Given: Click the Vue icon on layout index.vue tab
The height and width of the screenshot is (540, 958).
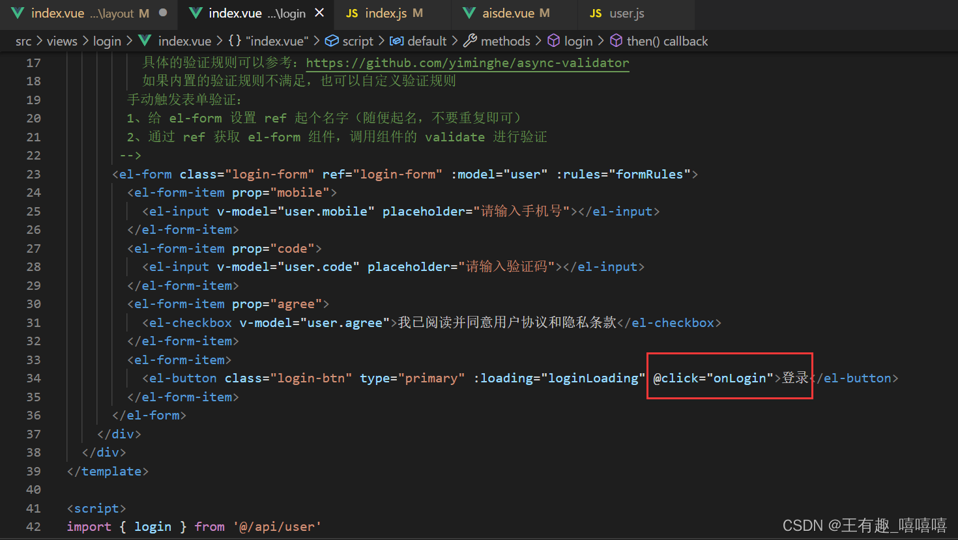Looking at the screenshot, I should point(18,13).
